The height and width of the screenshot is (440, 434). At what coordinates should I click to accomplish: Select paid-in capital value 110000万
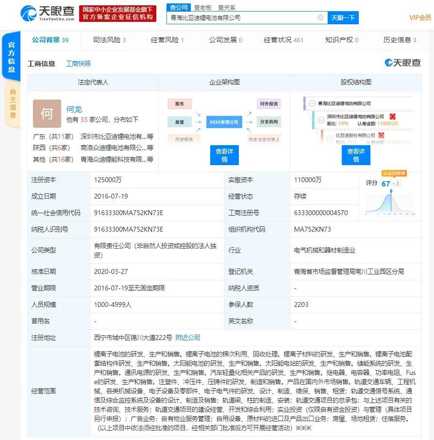click(x=307, y=180)
